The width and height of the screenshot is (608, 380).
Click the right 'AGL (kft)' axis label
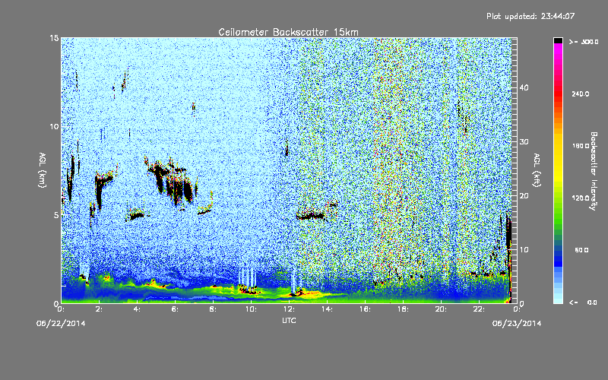click(x=537, y=169)
